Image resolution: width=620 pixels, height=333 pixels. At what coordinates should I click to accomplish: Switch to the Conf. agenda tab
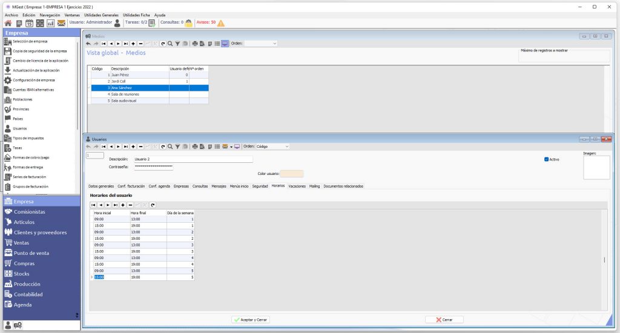[159, 186]
